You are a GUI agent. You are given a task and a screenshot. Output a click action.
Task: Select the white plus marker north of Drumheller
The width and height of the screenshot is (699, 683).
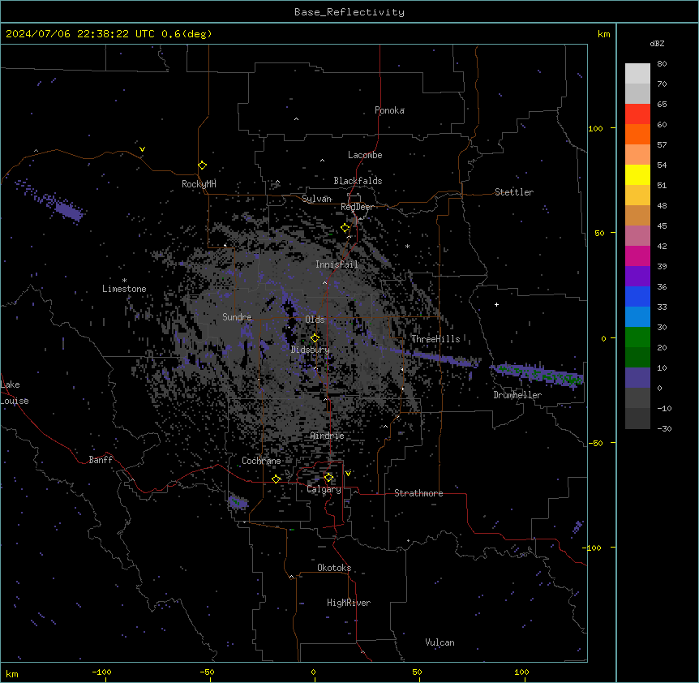coord(496,304)
